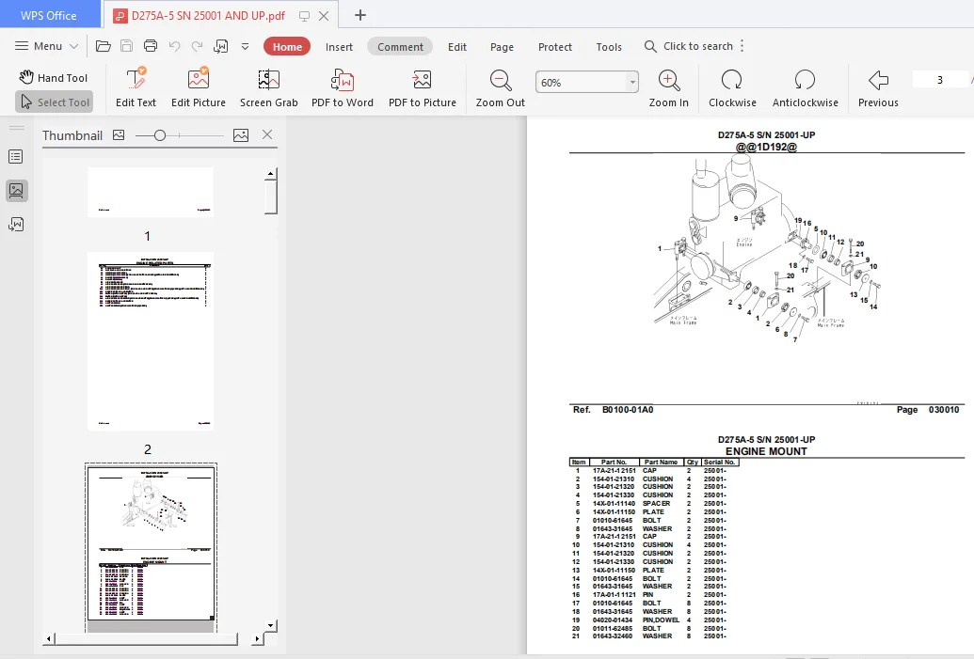Viewport: 974px width, 659px height.
Task: Click the Screen Grab tool
Action: tap(269, 88)
